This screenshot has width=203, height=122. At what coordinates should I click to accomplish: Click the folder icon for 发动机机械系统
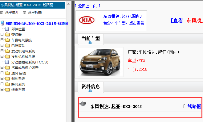7,57
